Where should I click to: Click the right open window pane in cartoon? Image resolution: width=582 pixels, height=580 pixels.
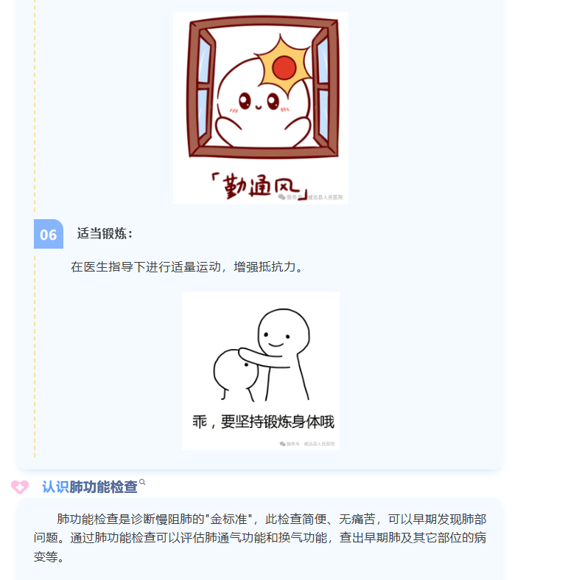[x=322, y=87]
